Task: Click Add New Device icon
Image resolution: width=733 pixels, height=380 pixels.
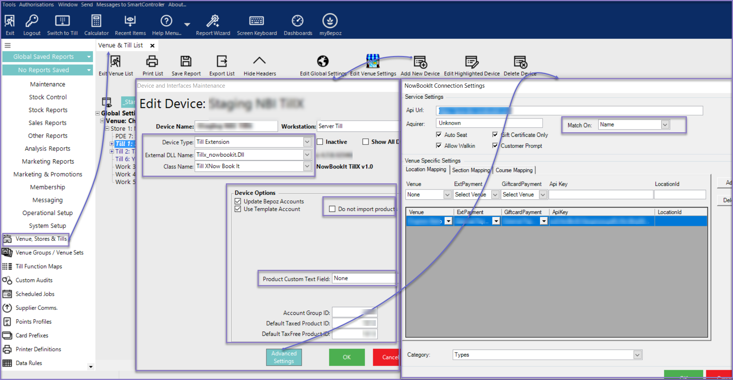Action: click(x=420, y=62)
